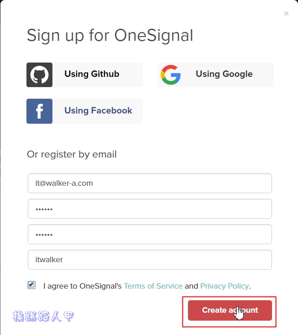Click the blue Facebook f logo

coord(39,111)
